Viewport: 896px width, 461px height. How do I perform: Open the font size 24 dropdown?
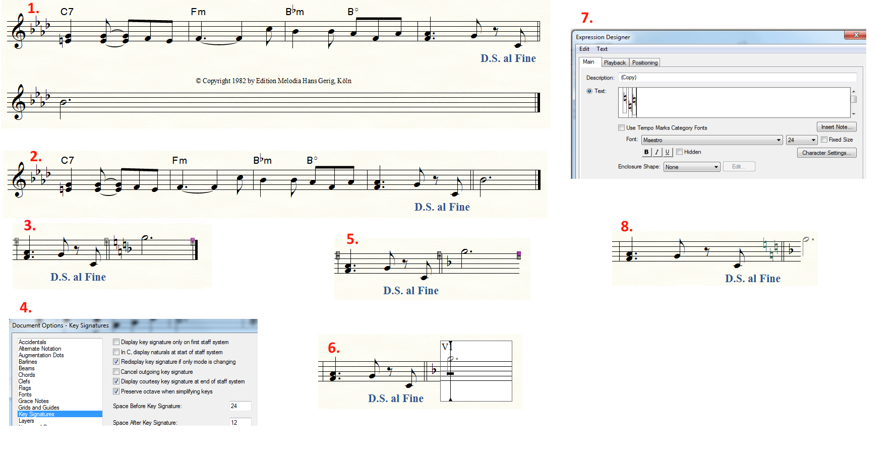(x=813, y=140)
